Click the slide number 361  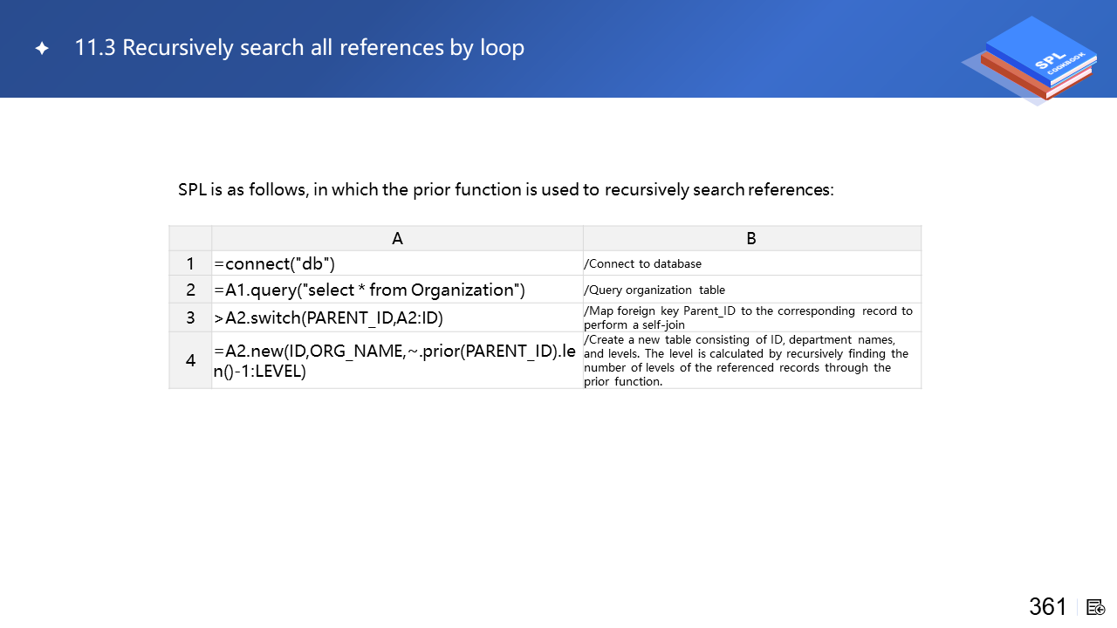tap(1047, 607)
